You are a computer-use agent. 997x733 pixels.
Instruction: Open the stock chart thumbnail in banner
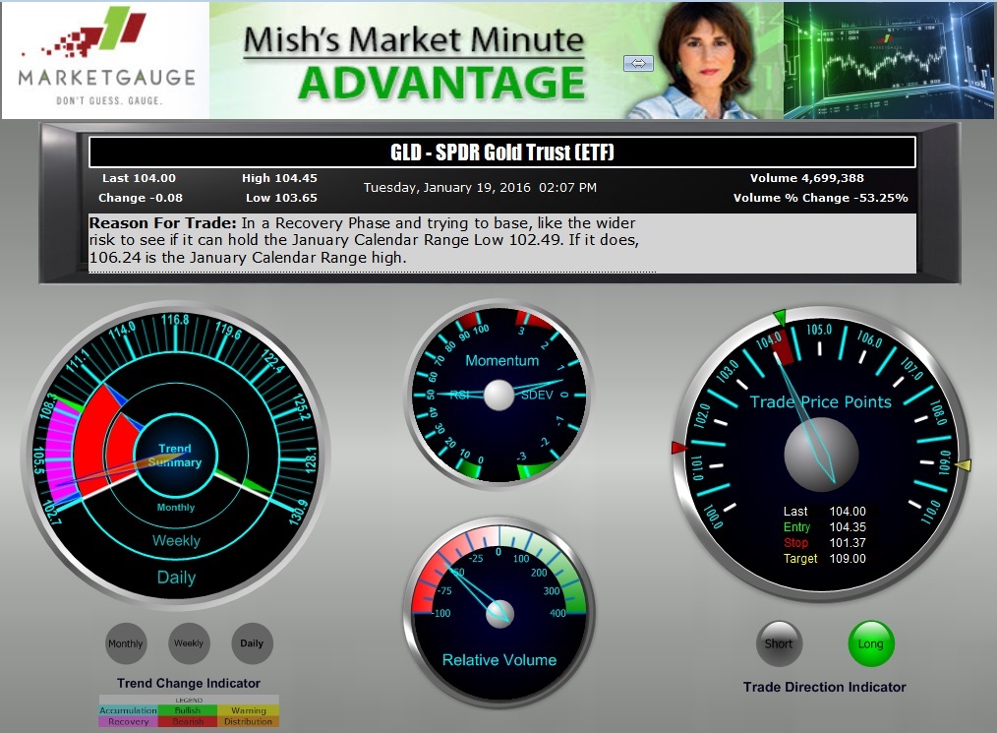coord(888,61)
